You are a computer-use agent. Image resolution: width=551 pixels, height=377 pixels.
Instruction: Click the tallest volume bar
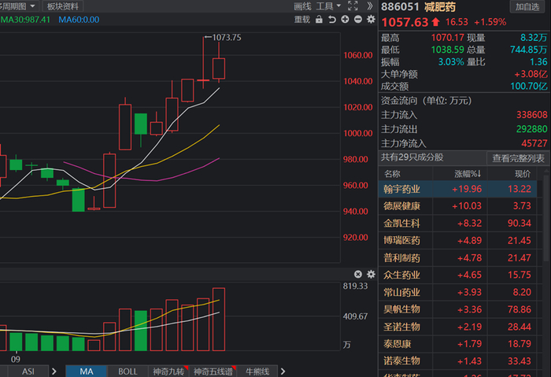[x=219, y=320]
